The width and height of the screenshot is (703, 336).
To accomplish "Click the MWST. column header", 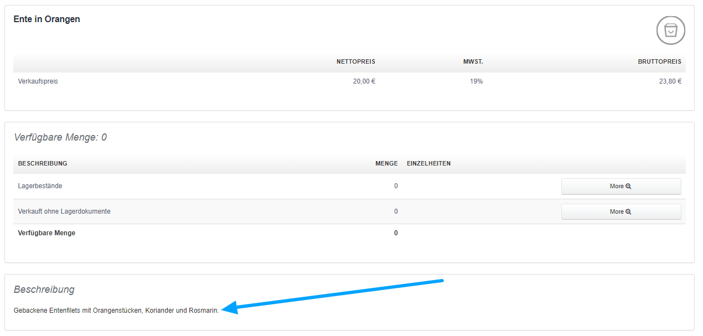I will [x=473, y=61].
